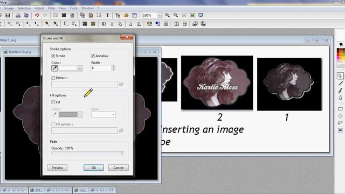The width and height of the screenshot is (345, 194).
Task: Select the Brush tool in right palette
Action: (340, 91)
